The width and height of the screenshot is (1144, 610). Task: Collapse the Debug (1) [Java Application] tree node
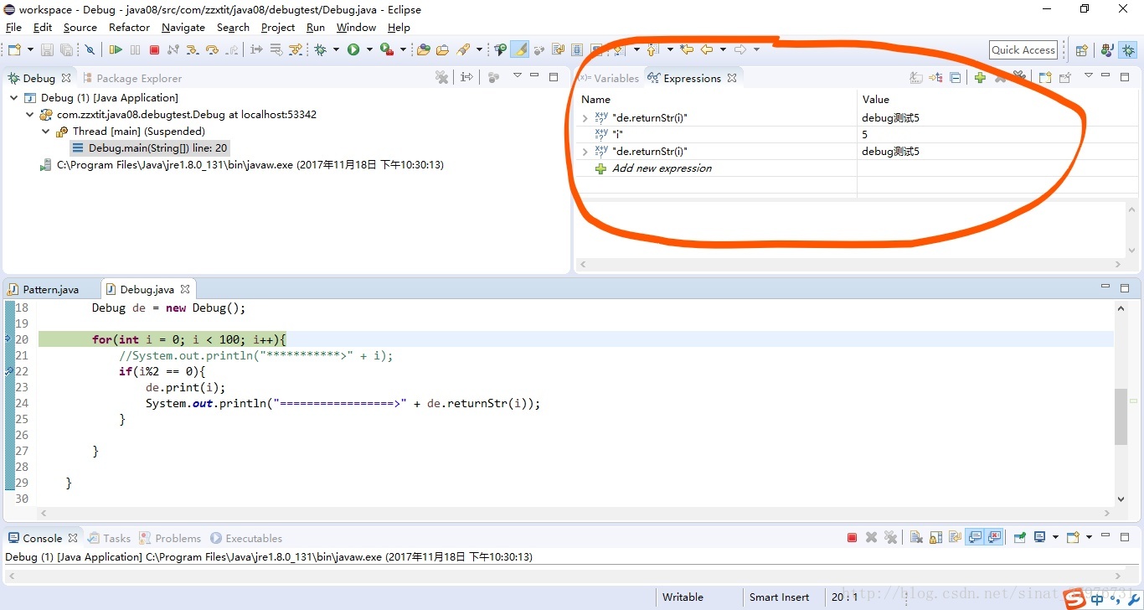[13, 98]
